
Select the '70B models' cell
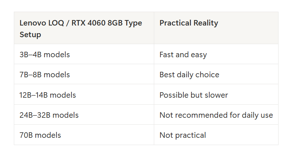84,135
